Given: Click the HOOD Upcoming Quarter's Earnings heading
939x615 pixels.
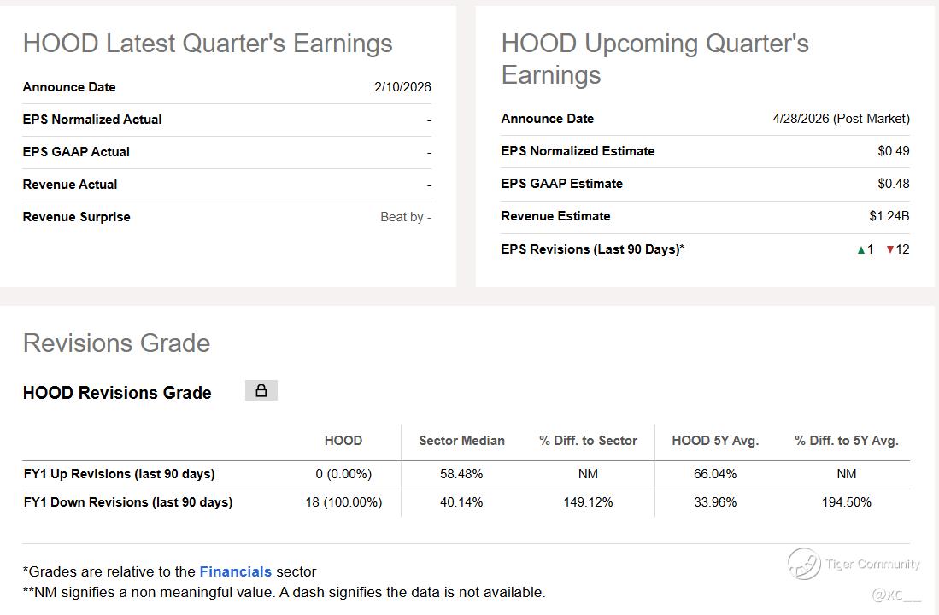Looking at the screenshot, I should point(654,59).
